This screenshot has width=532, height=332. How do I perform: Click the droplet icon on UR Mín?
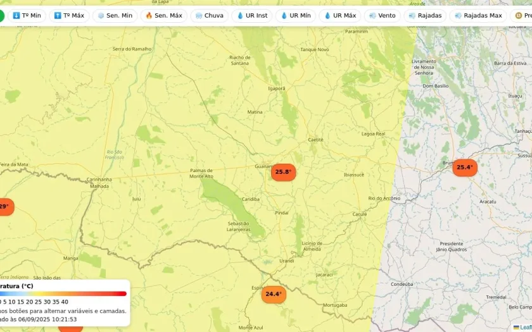tap(284, 16)
